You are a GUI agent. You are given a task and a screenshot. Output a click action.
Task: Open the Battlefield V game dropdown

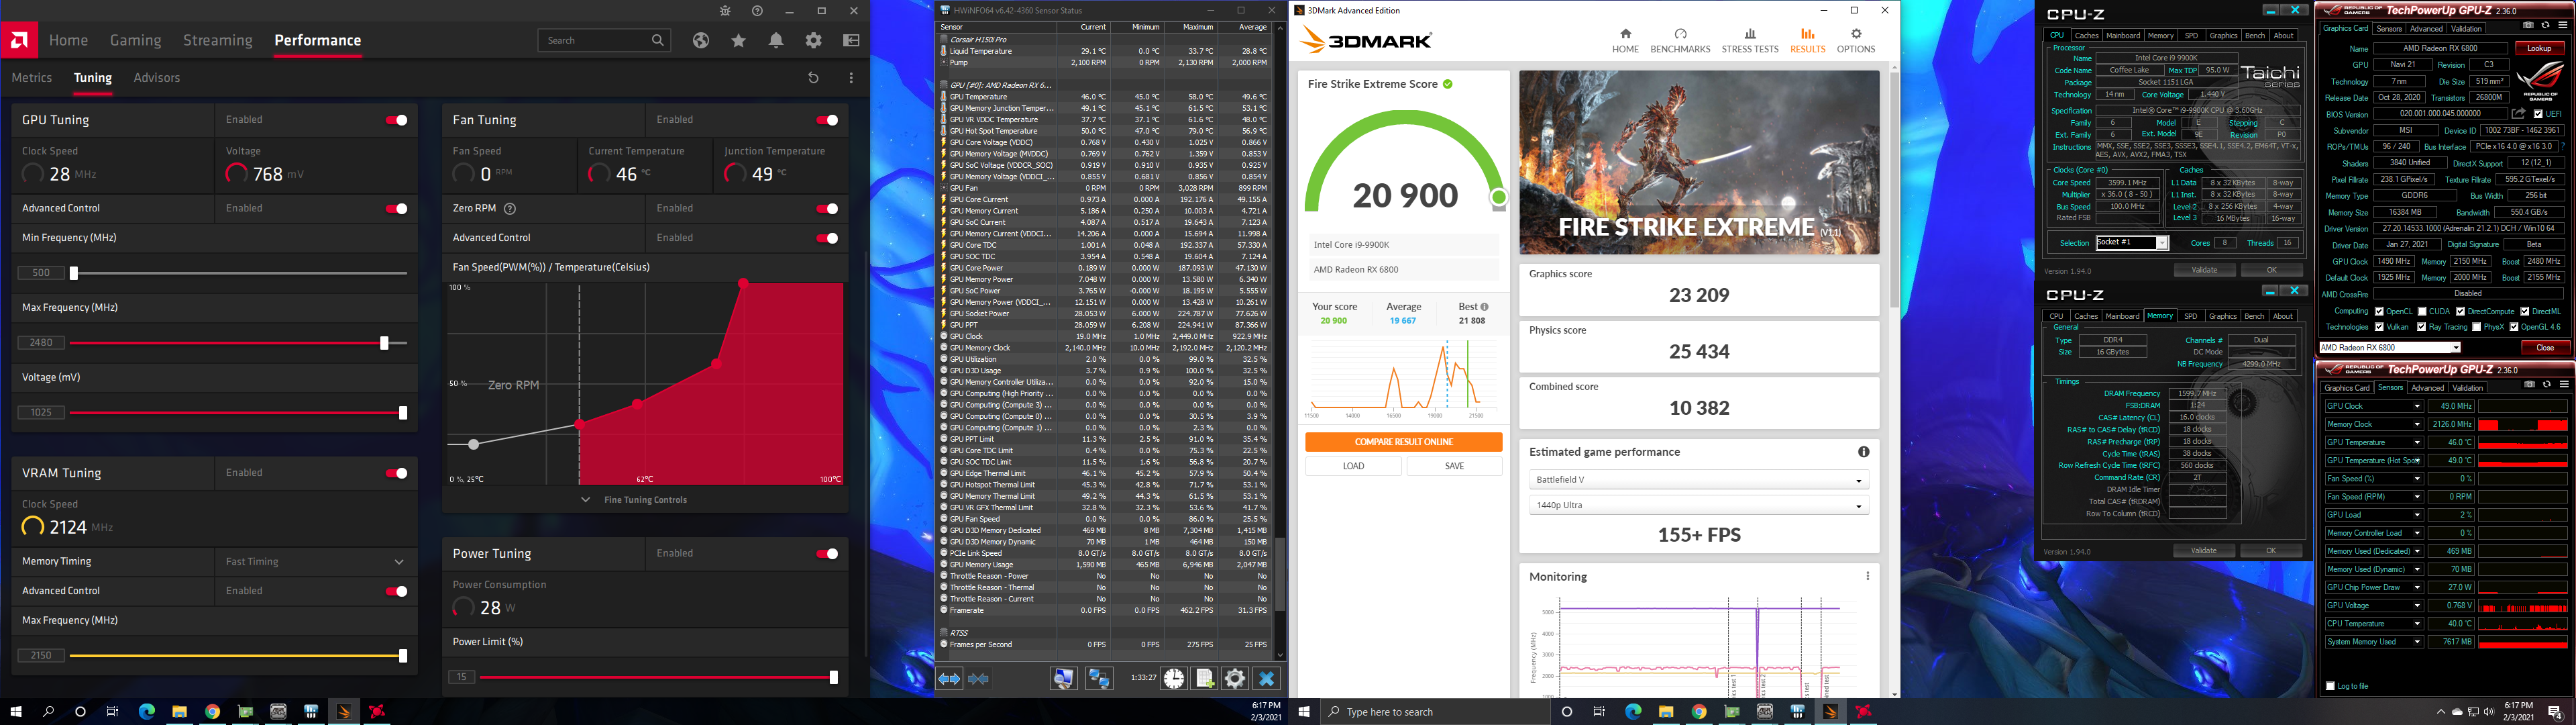tap(1698, 480)
